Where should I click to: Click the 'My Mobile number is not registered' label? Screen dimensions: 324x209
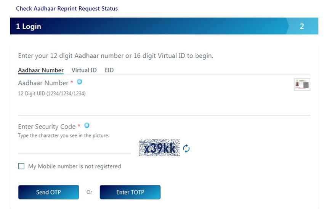(74, 166)
